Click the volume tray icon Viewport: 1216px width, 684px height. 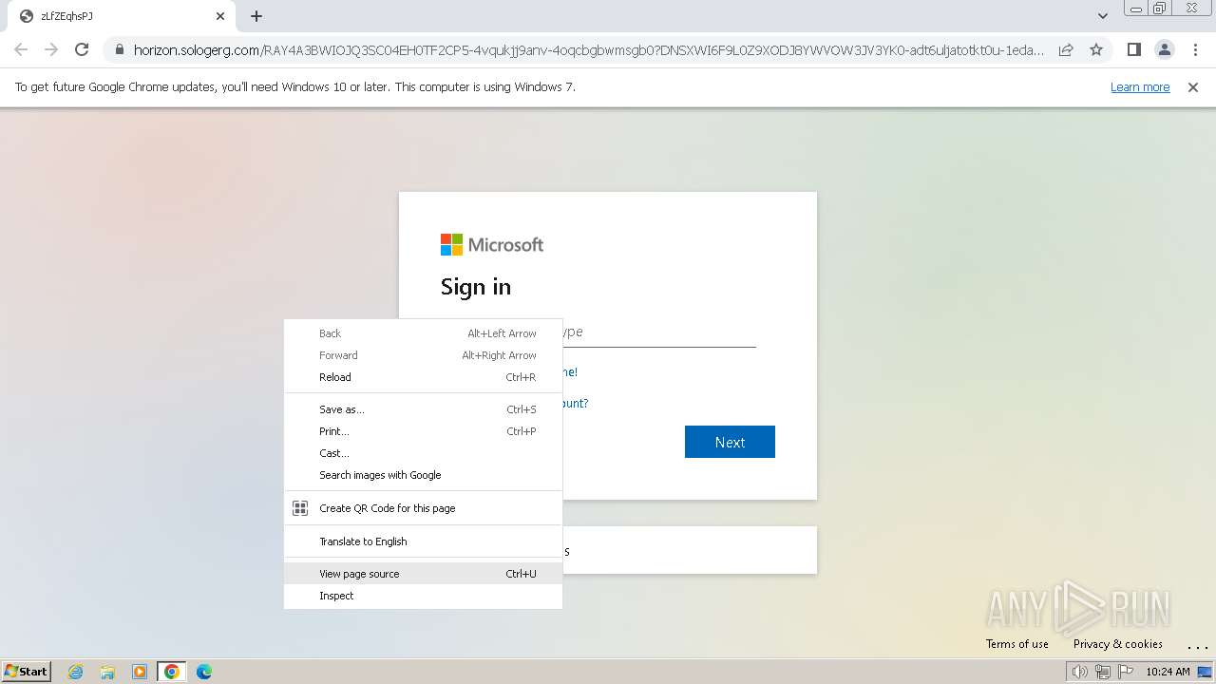pos(1080,672)
